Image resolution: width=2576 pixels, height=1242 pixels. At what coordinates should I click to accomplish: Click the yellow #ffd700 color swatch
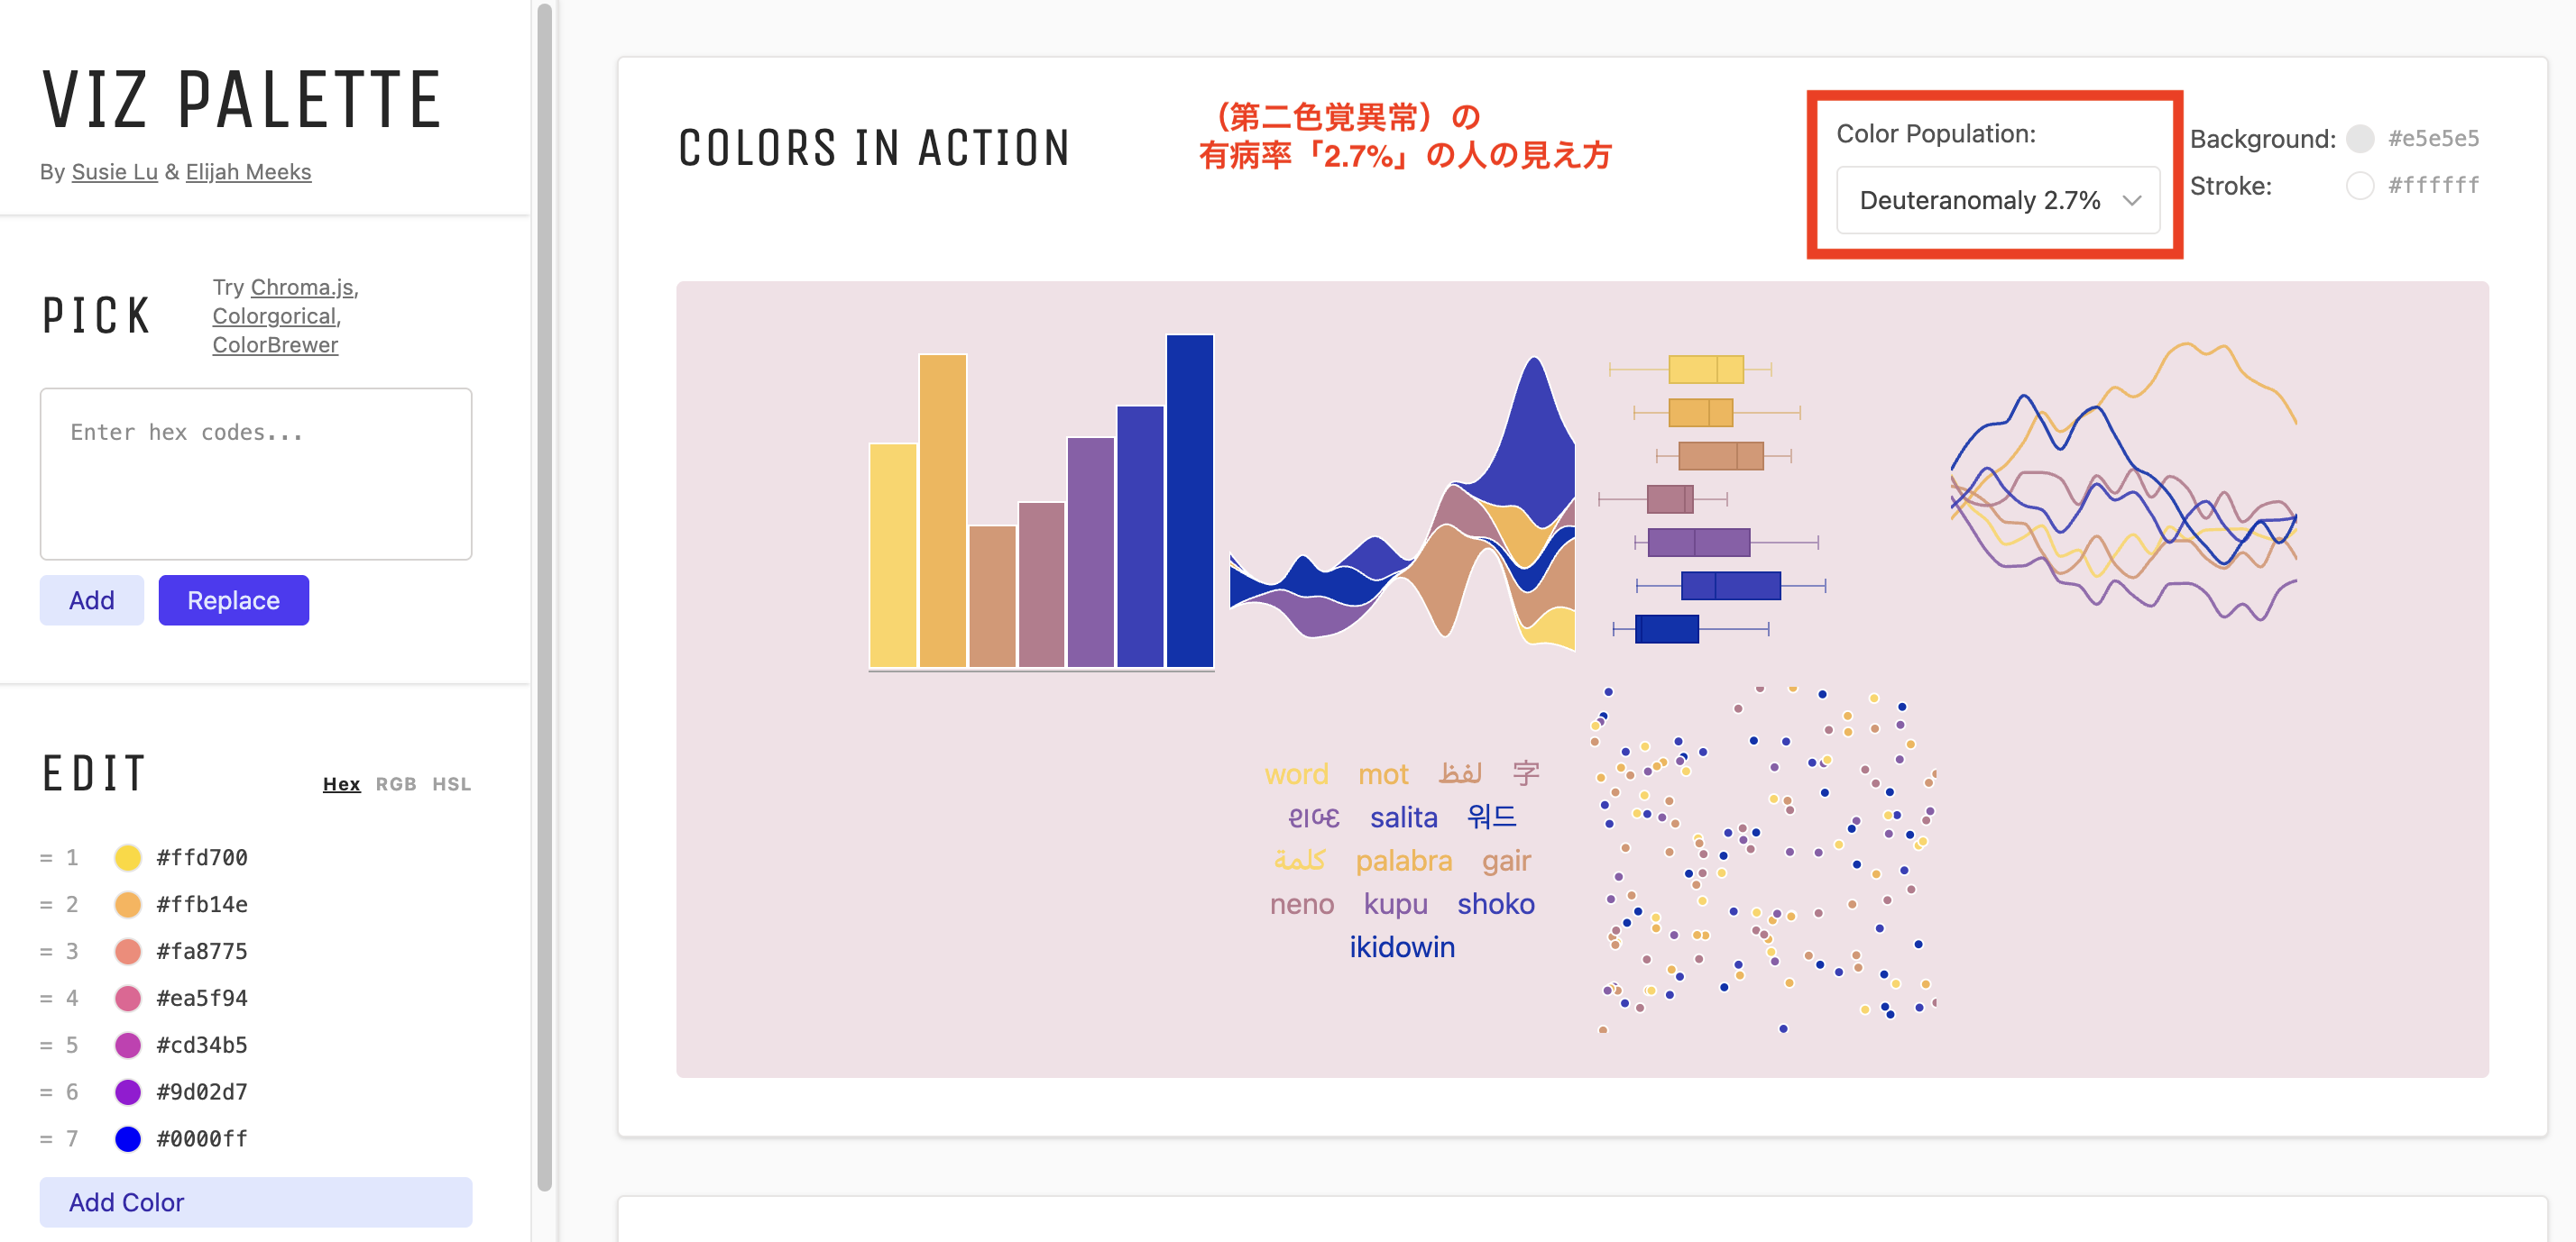[128, 857]
